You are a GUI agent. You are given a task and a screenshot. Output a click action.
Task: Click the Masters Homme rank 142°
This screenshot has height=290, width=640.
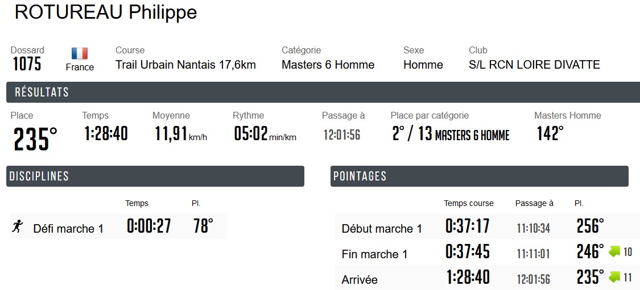tap(550, 134)
